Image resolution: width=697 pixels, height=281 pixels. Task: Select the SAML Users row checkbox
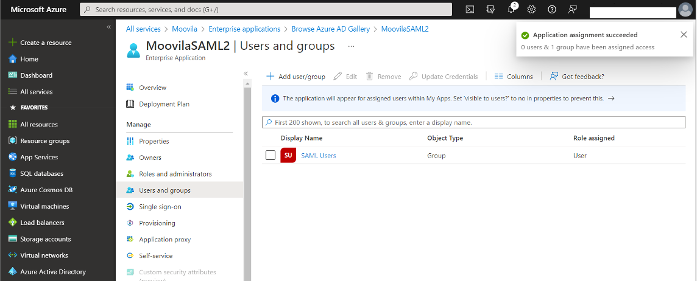click(271, 156)
